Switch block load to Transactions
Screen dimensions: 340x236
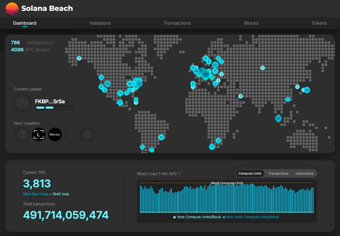coord(278,173)
